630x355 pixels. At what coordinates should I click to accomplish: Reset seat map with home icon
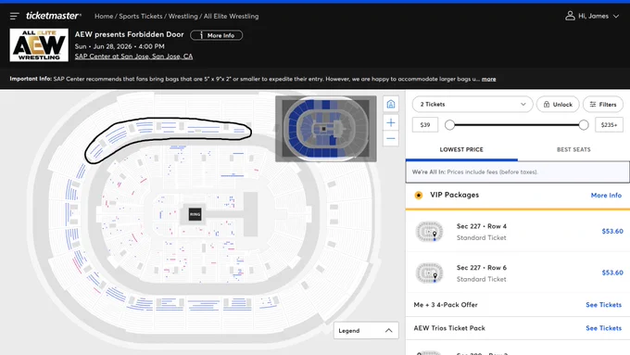391,105
